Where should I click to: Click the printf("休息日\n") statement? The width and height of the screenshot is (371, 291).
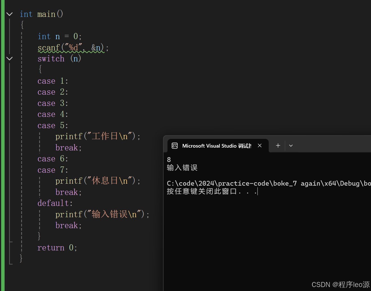click(98, 181)
